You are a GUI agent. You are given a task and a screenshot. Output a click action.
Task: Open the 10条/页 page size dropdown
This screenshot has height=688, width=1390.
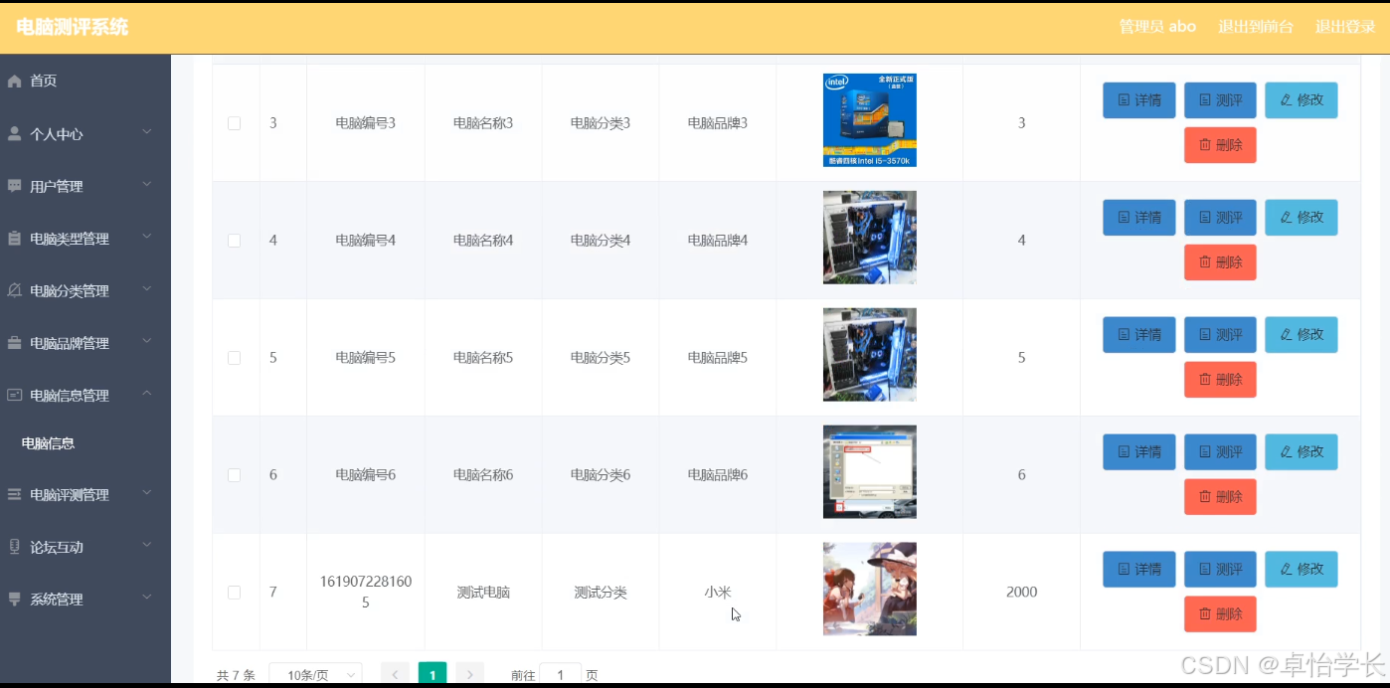click(315, 674)
